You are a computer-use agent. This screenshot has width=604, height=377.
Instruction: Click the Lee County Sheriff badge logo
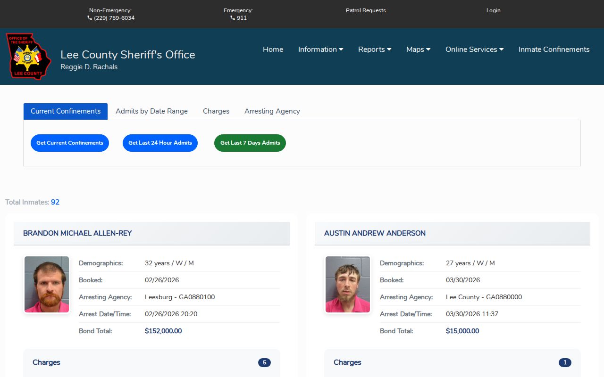pyautogui.click(x=29, y=56)
